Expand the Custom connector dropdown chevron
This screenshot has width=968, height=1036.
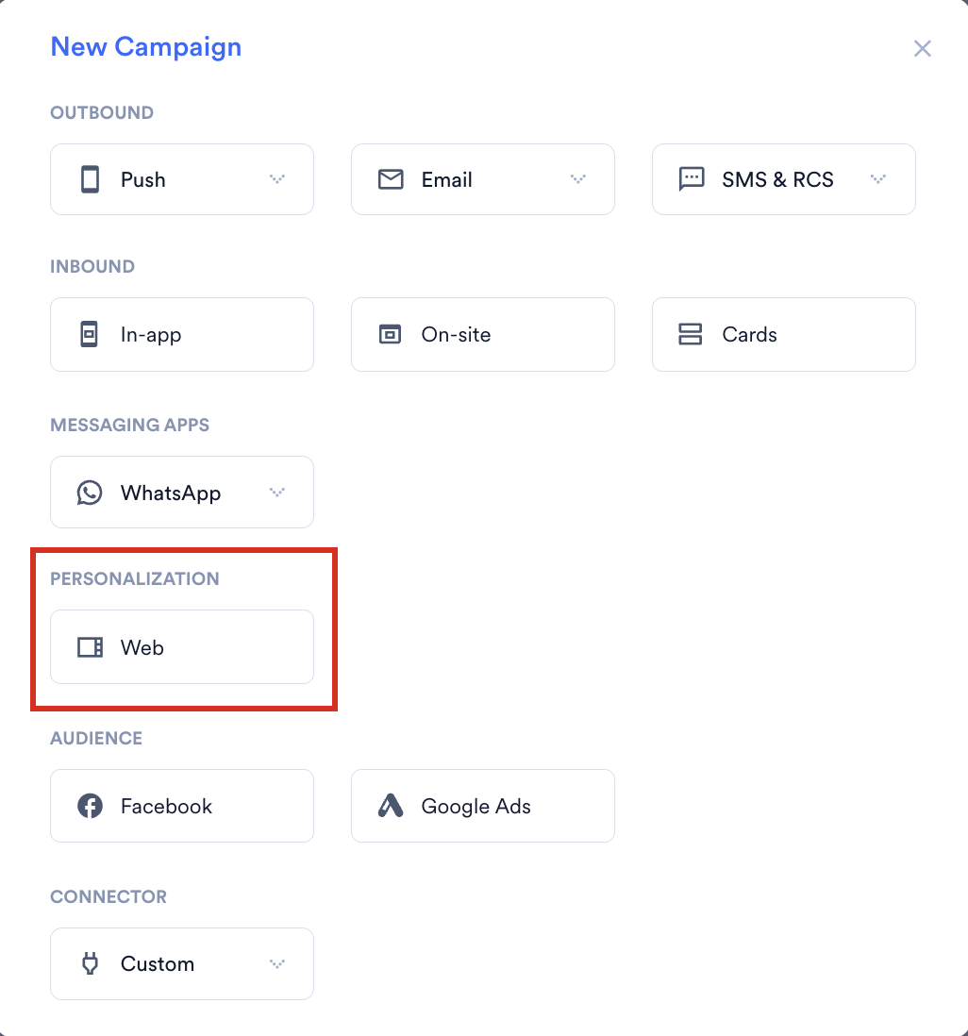[x=277, y=964]
